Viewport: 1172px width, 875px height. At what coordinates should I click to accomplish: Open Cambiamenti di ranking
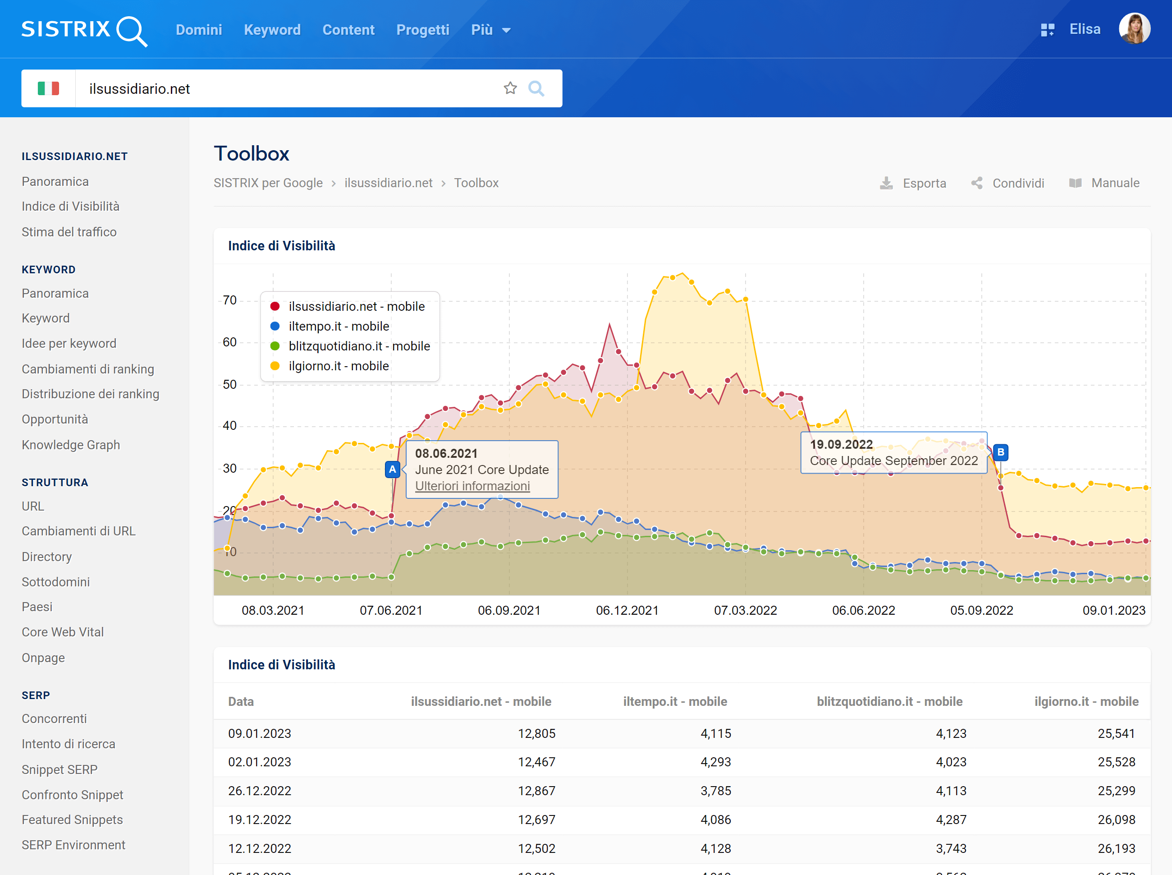[x=88, y=369]
